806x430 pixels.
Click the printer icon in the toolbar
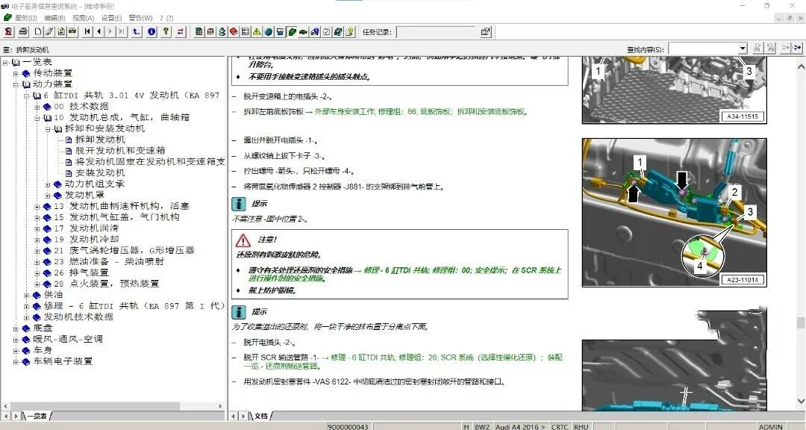click(23, 32)
